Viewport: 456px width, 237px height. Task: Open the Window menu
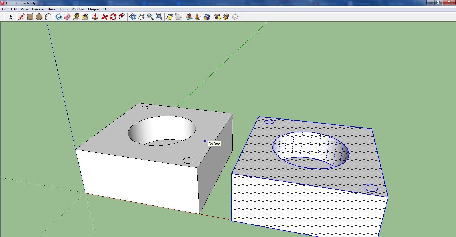(x=78, y=9)
